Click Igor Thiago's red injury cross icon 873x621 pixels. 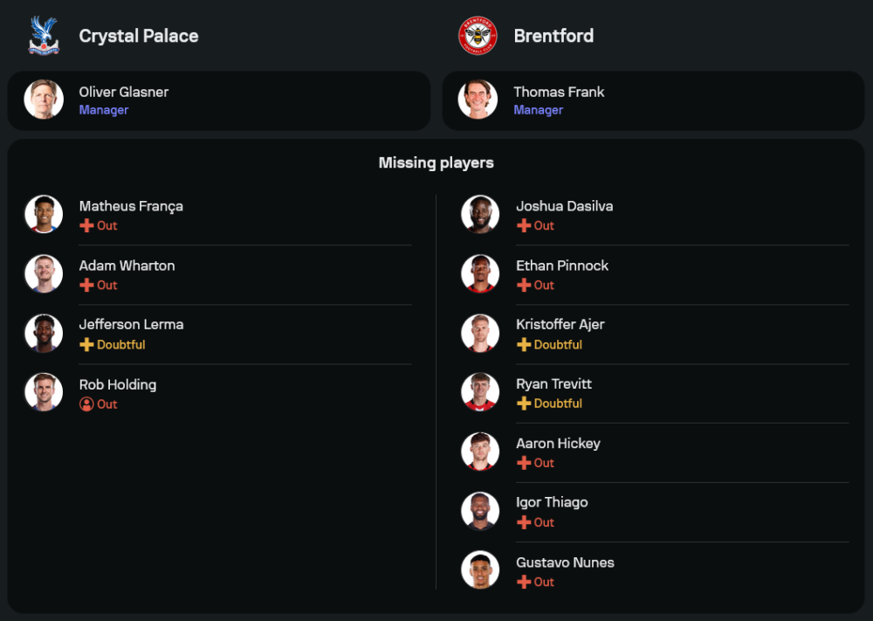pyautogui.click(x=524, y=522)
